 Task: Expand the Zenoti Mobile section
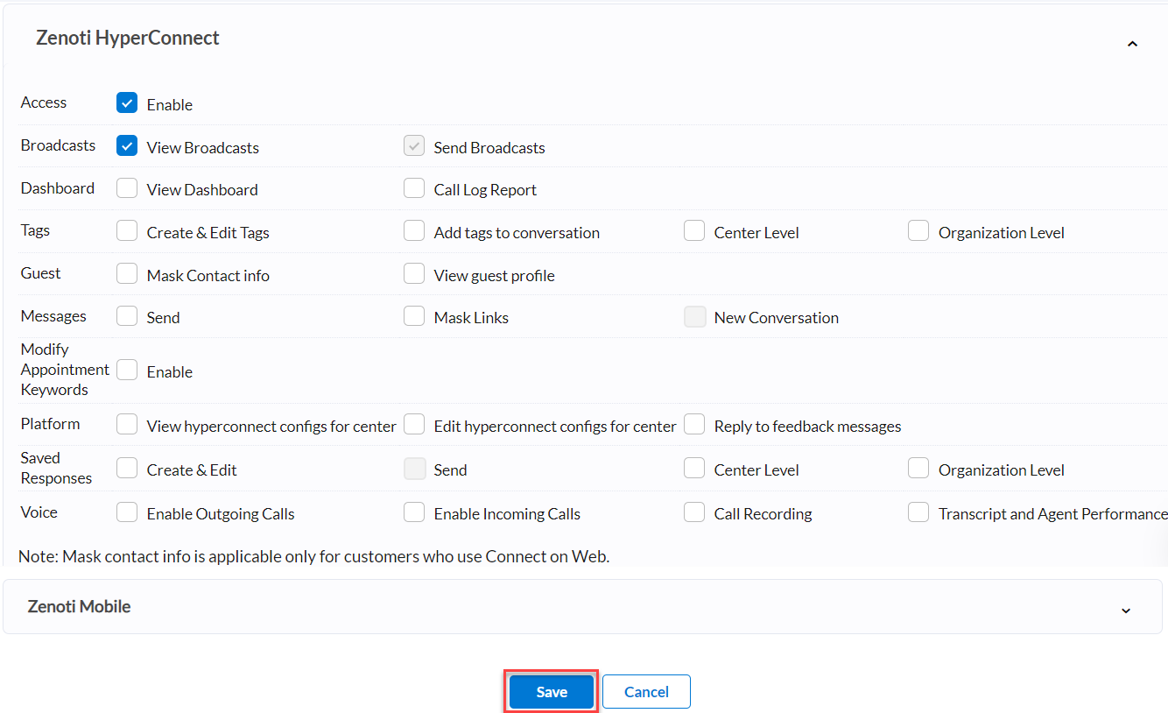coord(1126,611)
